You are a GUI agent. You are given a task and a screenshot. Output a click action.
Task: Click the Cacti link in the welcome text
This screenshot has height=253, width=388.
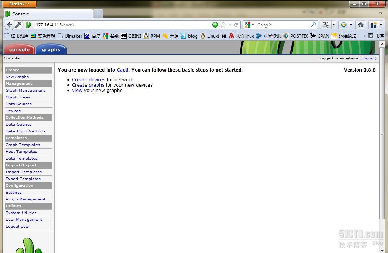123,70
